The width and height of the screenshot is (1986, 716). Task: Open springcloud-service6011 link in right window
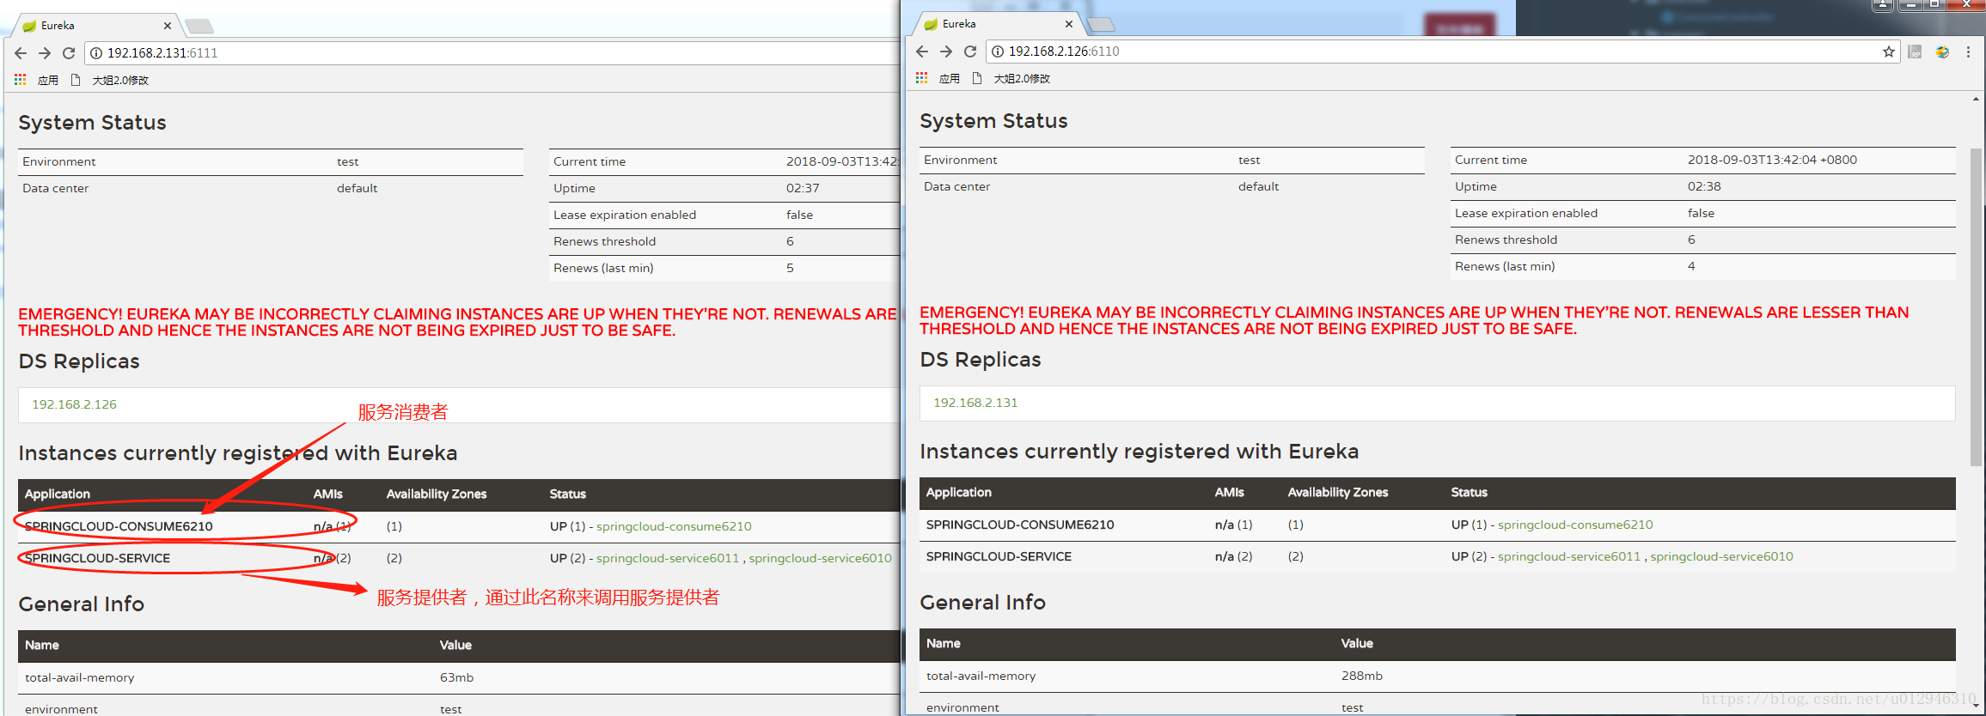click(x=1569, y=556)
